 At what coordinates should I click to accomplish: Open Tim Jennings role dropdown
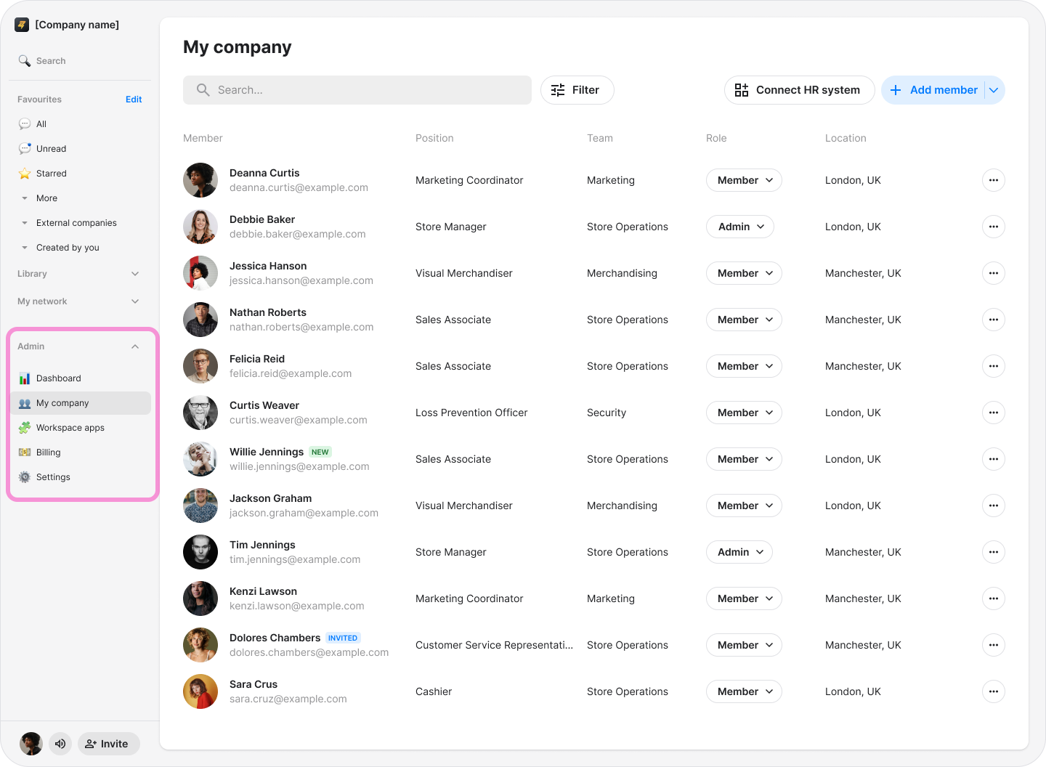pos(739,552)
